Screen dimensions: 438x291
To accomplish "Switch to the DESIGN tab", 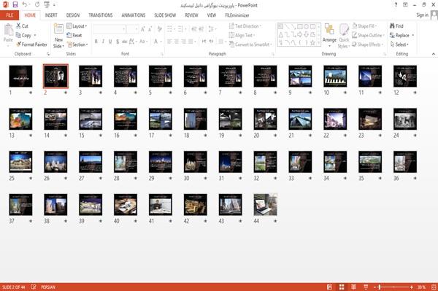I will coord(73,15).
